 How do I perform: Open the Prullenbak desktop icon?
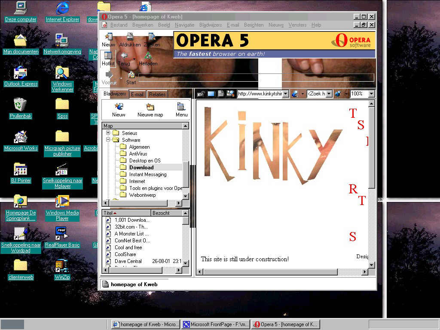pyautogui.click(x=21, y=109)
